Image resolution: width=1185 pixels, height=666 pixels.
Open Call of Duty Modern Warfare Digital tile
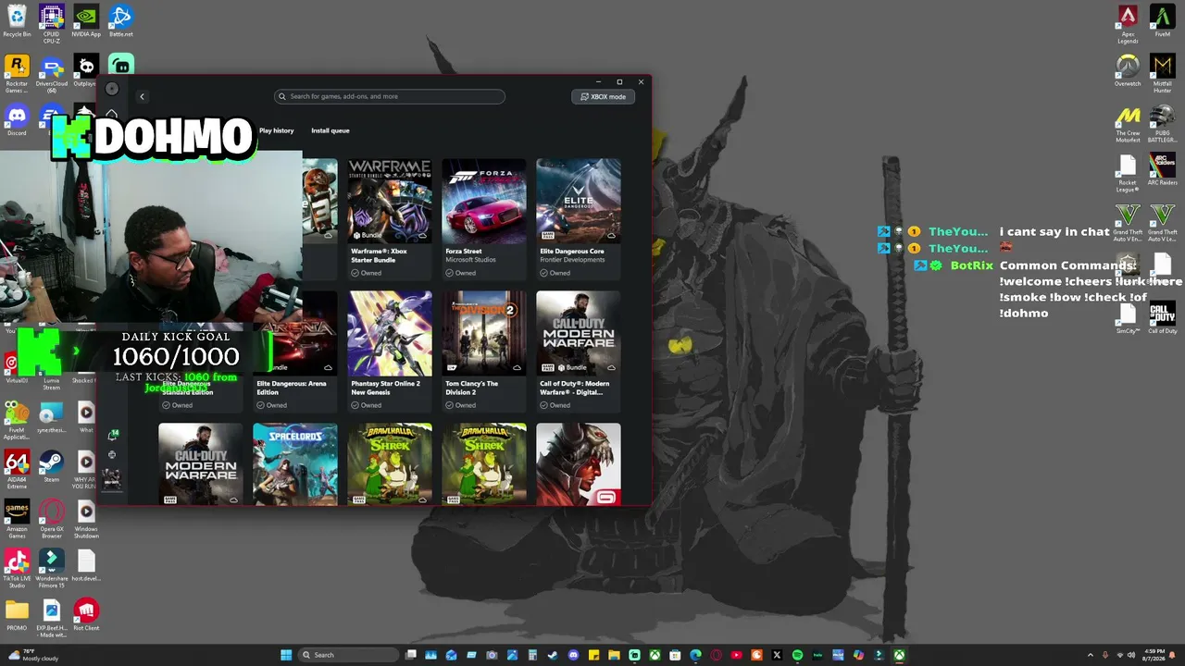[579, 351]
